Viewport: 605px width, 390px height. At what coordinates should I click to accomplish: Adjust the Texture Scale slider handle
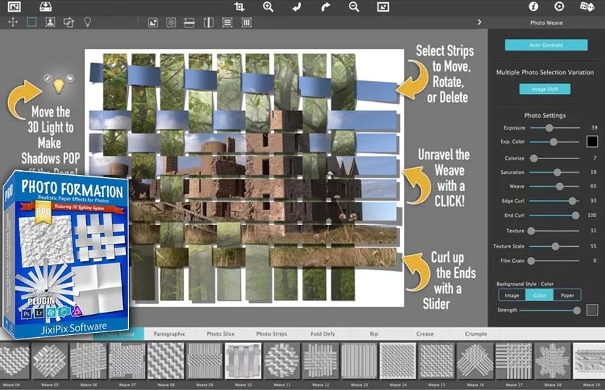click(x=555, y=246)
